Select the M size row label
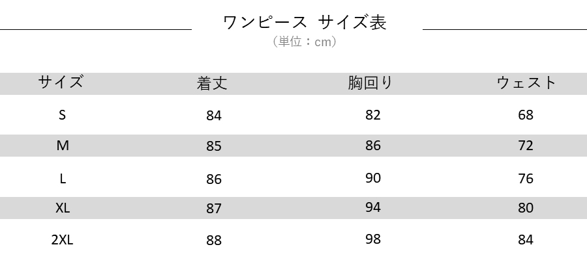This screenshot has width=587, height=260. (x=63, y=146)
